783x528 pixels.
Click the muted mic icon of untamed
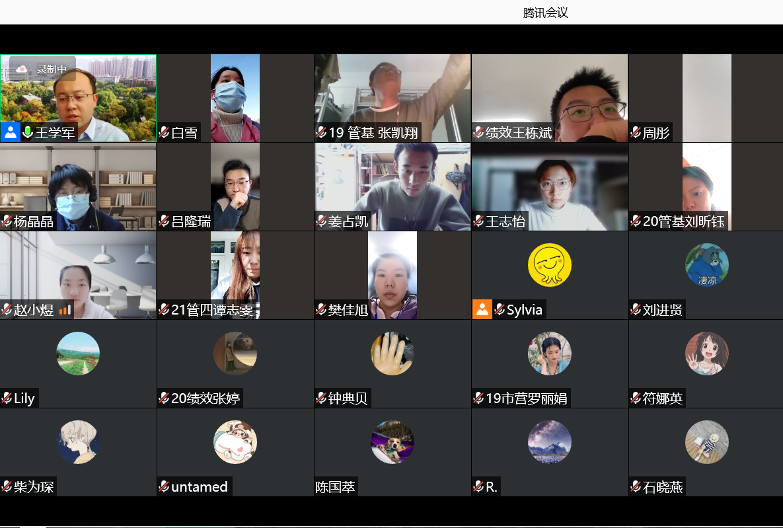click(164, 487)
